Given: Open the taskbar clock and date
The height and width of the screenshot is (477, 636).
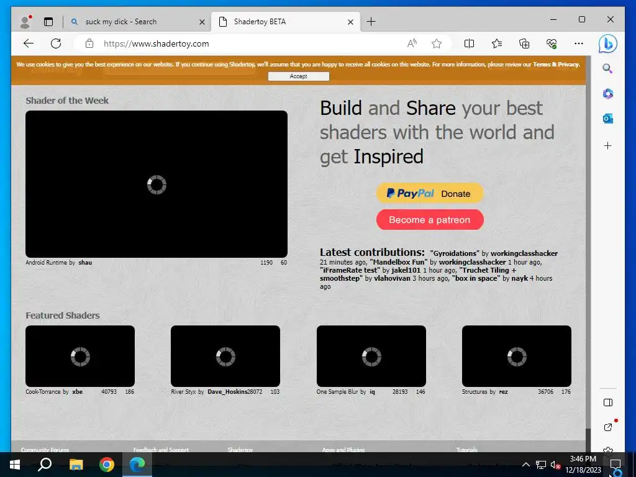Looking at the screenshot, I should click(583, 465).
